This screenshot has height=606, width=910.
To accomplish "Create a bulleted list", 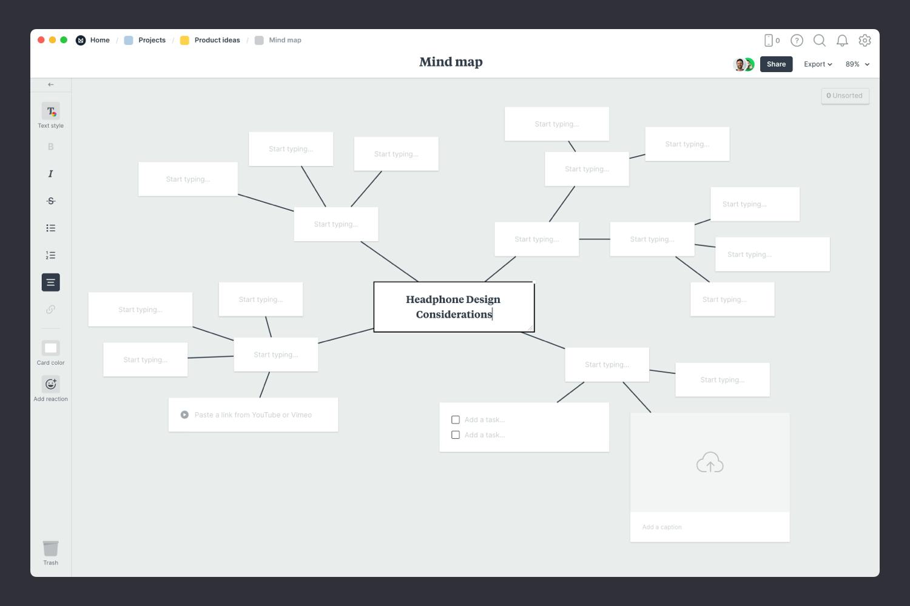I will [50, 228].
